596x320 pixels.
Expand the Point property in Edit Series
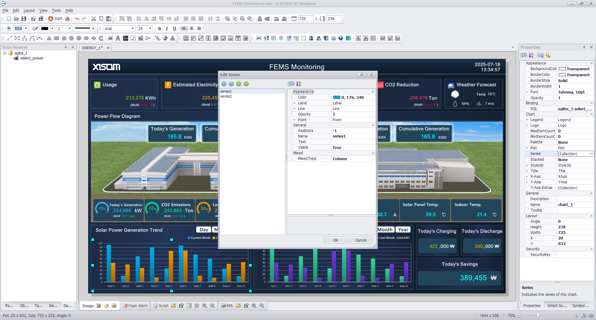tap(295, 120)
